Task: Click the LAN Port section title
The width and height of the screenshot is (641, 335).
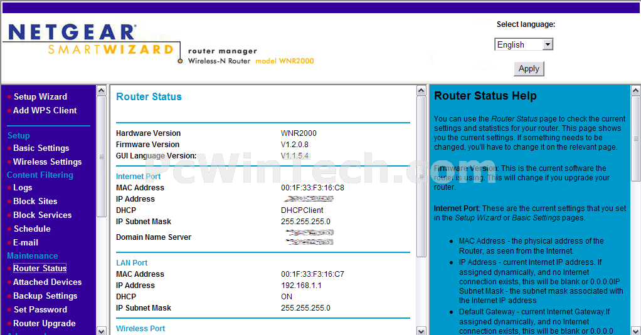Action: tap(132, 263)
